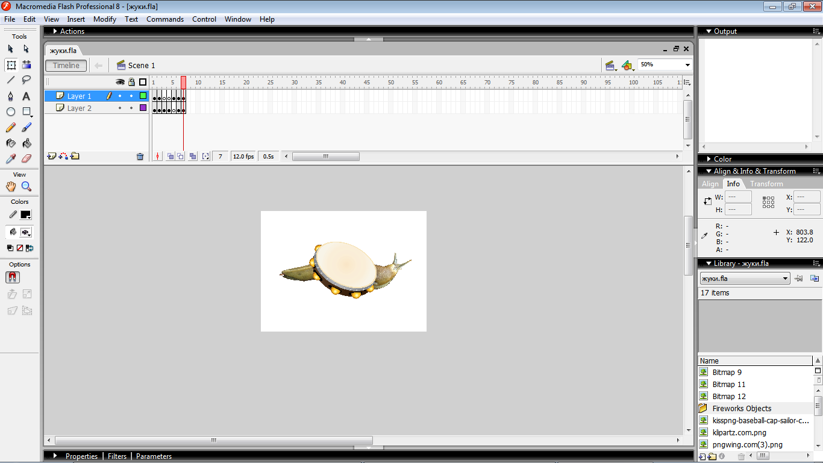Open the Control menu
Image resolution: width=823 pixels, height=463 pixels.
tap(204, 19)
